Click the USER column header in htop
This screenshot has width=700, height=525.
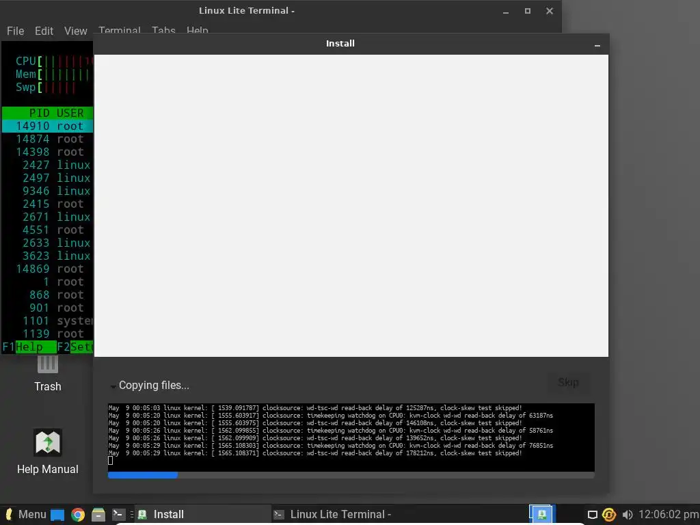pos(70,113)
